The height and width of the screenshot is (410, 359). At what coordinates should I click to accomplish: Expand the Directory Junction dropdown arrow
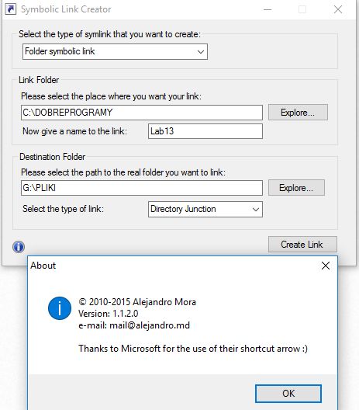point(256,209)
